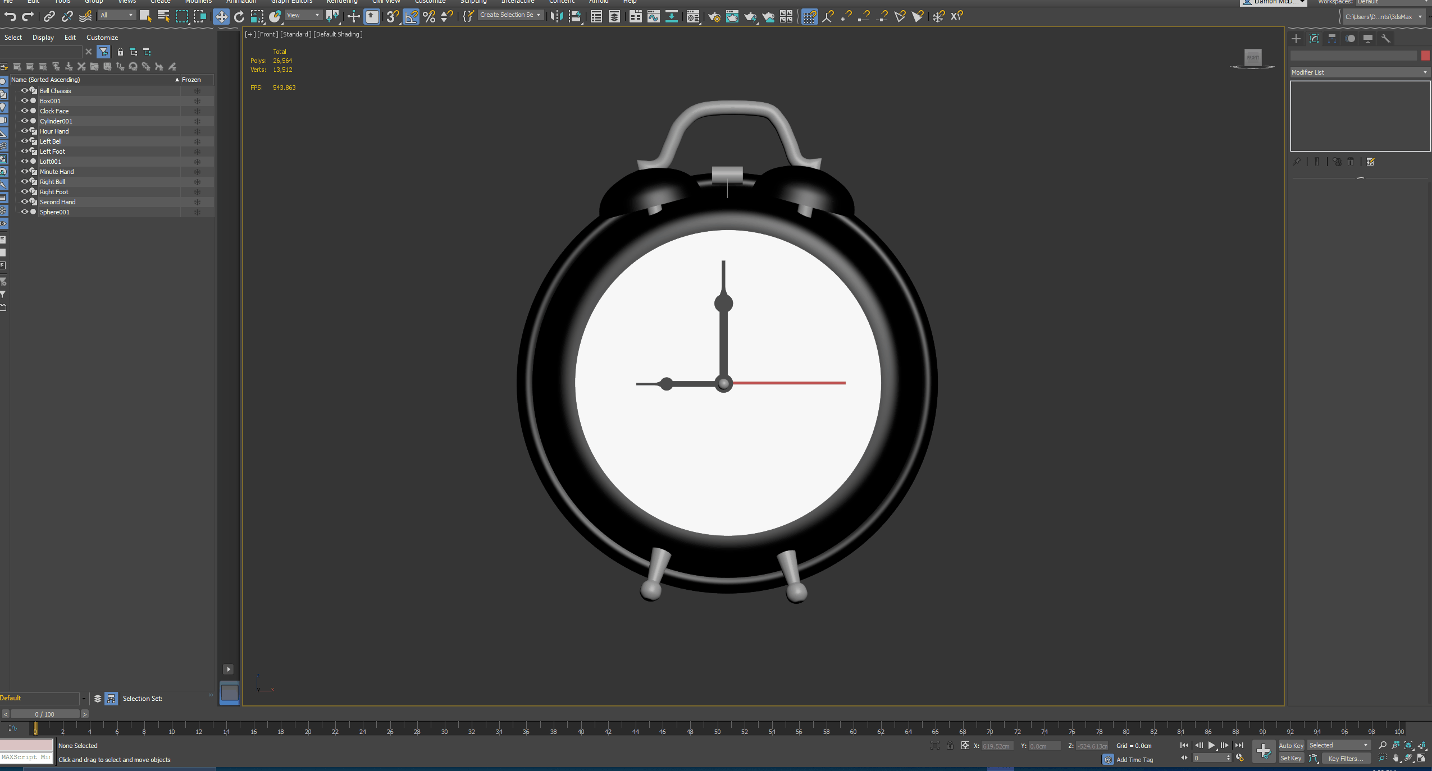Click the Set Key button
Screen dimensions: 1432x771
(x=1291, y=758)
